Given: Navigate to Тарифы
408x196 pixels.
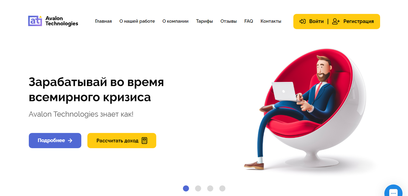Looking at the screenshot, I should coord(204,21).
